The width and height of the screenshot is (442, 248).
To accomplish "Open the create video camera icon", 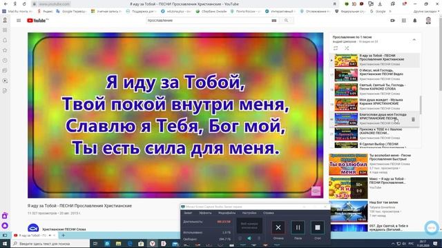I will (392, 21).
